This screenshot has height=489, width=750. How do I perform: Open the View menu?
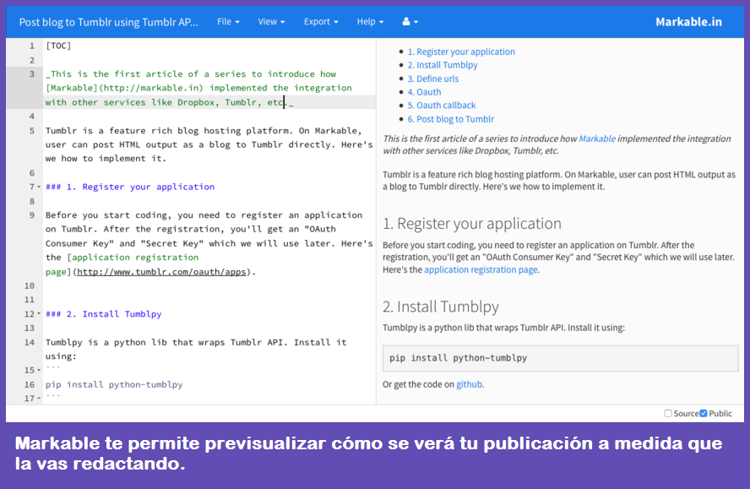coord(271,22)
